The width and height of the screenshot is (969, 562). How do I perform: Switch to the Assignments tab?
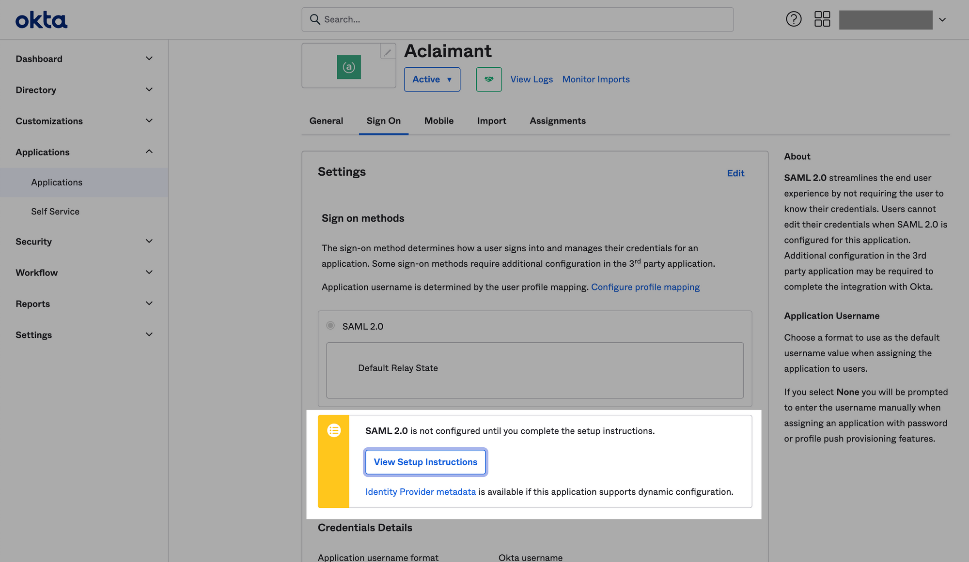click(x=558, y=121)
